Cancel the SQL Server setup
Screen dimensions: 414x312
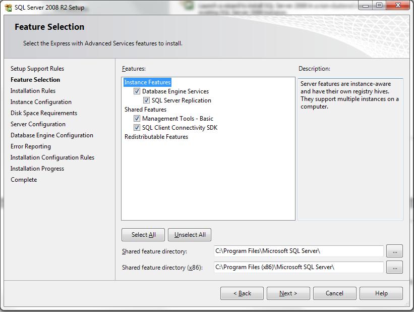[x=334, y=293]
